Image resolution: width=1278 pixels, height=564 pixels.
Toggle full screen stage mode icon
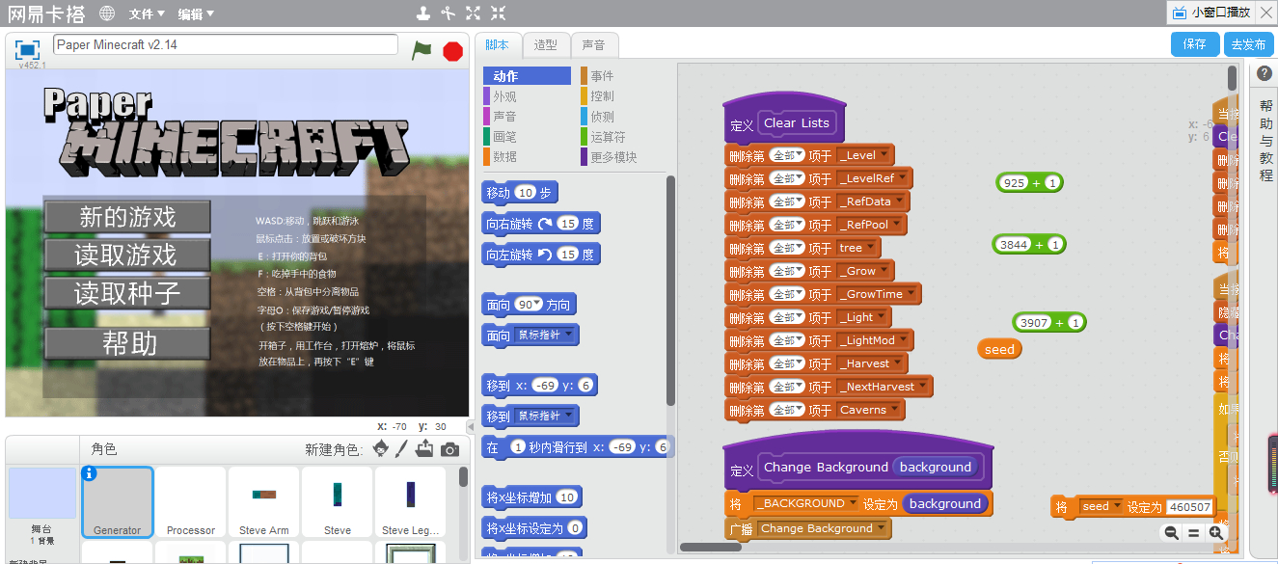27,50
